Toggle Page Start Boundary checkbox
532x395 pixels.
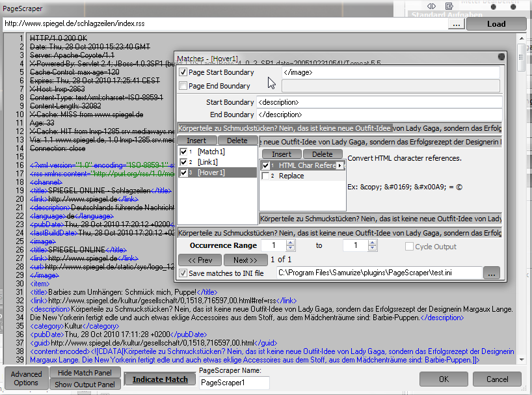click(x=183, y=72)
